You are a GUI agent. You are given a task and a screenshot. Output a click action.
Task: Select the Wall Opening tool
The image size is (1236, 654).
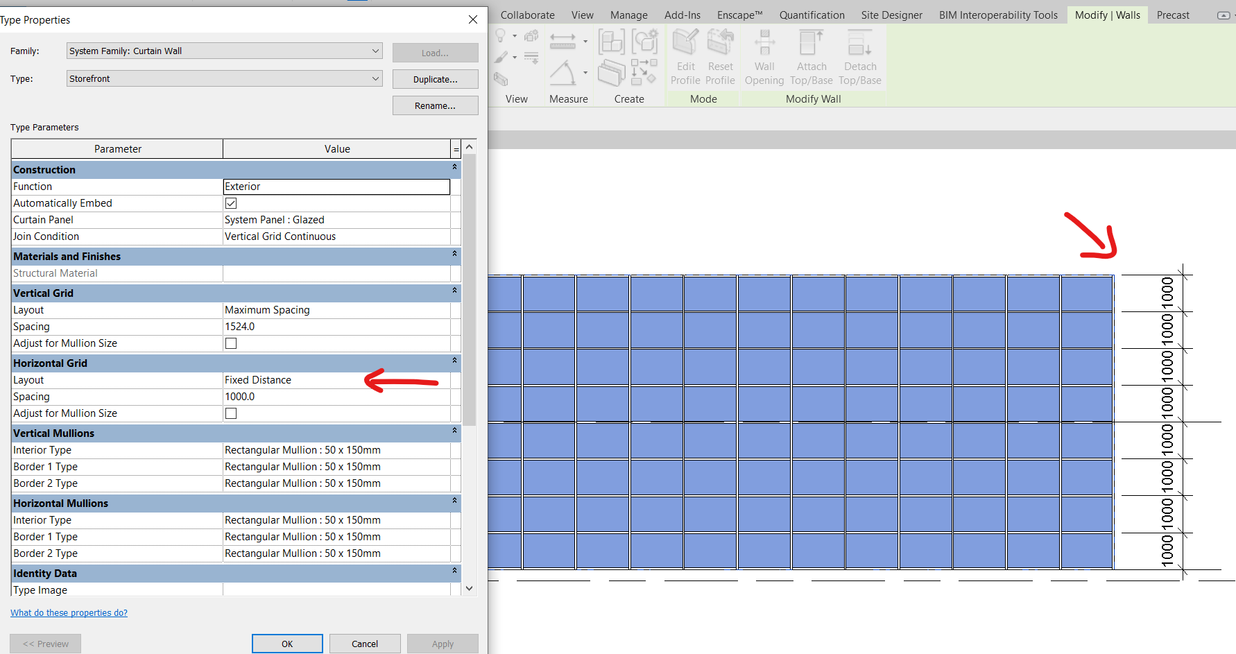click(764, 57)
